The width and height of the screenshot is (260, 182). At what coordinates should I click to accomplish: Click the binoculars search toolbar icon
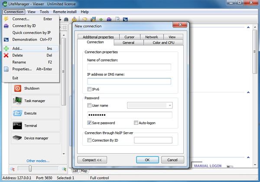click(66, 19)
